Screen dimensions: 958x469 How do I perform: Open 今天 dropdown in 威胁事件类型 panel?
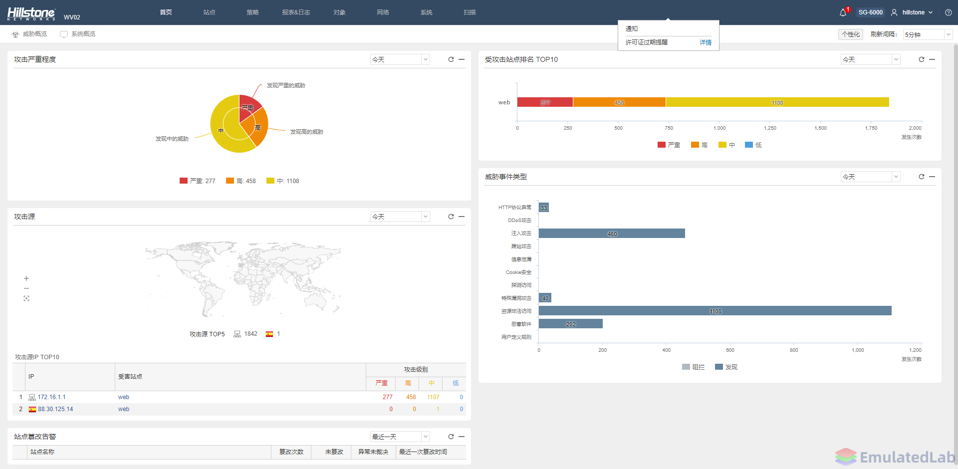pos(870,177)
